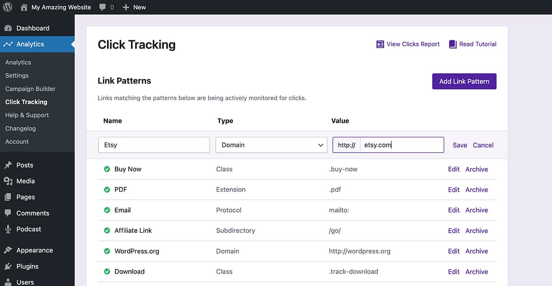Open the Type dropdown showing Domain

[x=271, y=145]
